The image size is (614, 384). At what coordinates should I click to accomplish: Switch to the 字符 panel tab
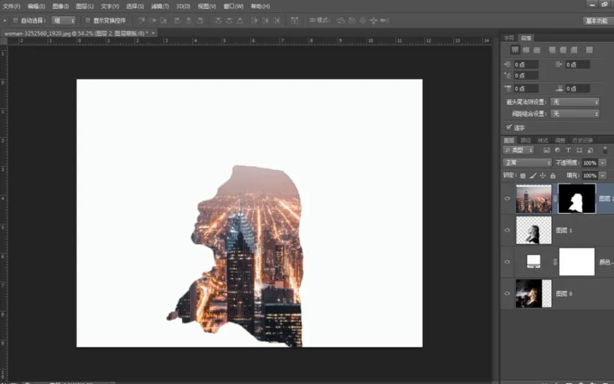(509, 38)
